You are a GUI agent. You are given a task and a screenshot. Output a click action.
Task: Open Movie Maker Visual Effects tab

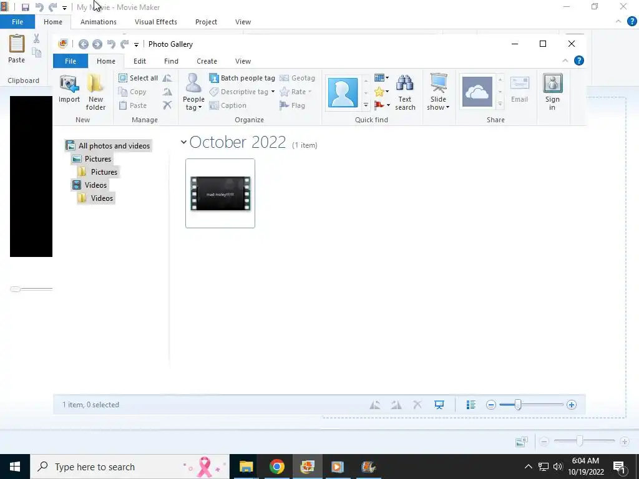pyautogui.click(x=155, y=22)
